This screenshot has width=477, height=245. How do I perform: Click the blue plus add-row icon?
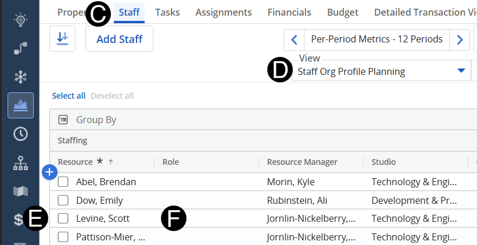[x=49, y=172]
